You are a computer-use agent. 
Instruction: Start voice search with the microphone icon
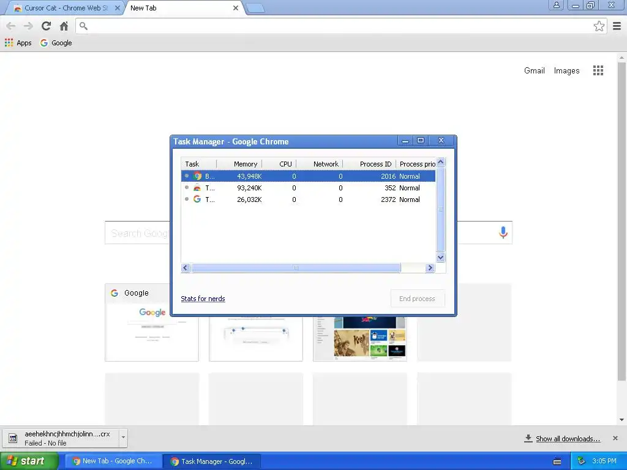point(503,233)
